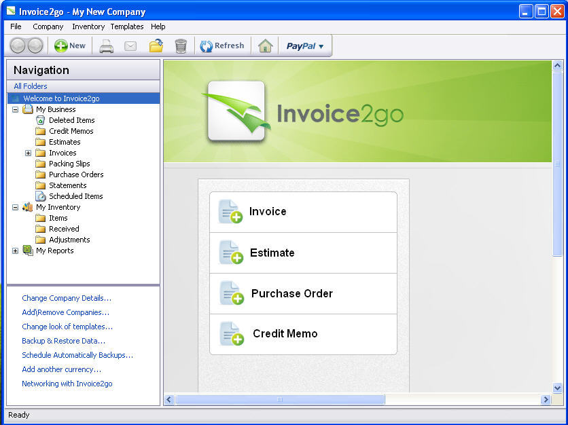The image size is (568, 425).
Task: Open the PayPal dropdown menu
Action: point(305,46)
